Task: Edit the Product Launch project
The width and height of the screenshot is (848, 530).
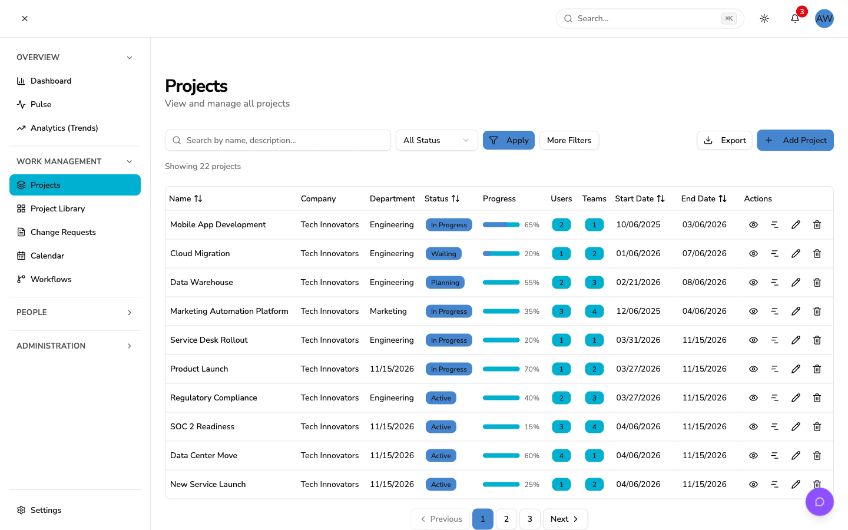Action: tap(796, 369)
